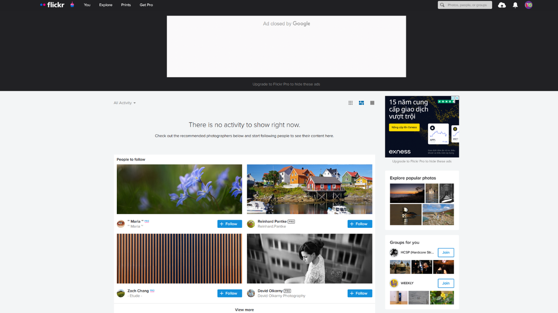Viewport: 558px width, 313px height.
Task: Open the You menu in navigation
Action: 87,5
